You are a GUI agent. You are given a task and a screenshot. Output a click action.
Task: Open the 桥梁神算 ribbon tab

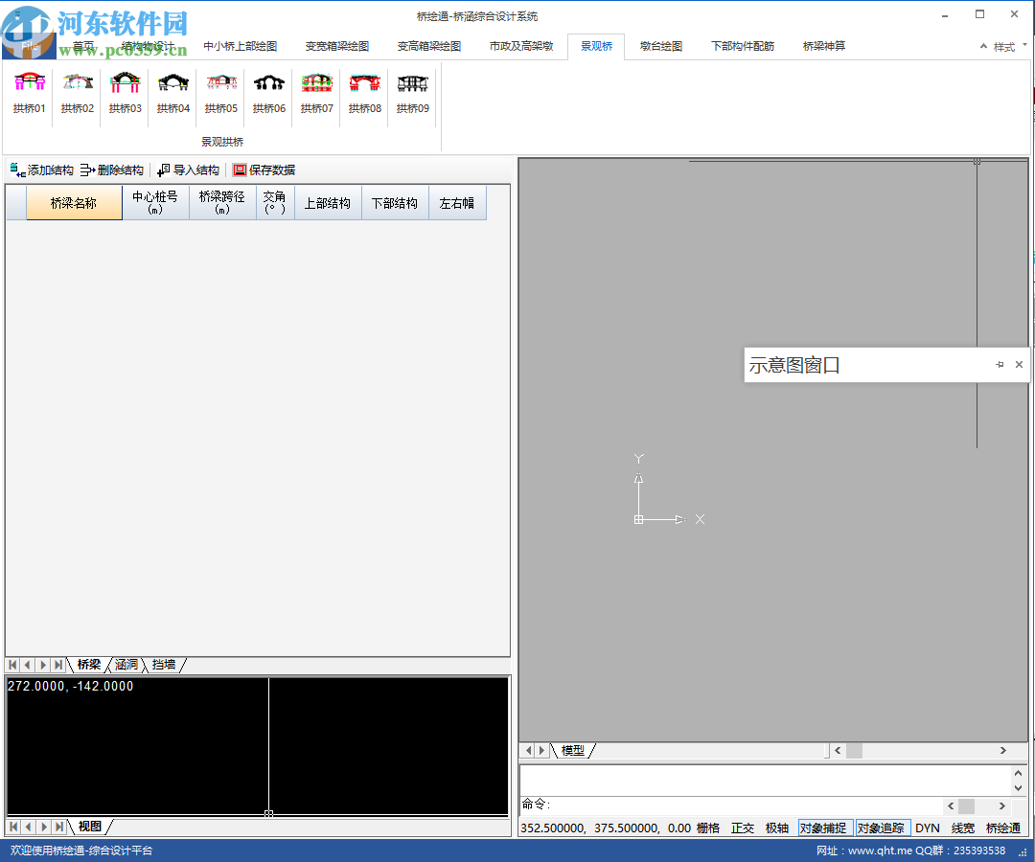(824, 46)
